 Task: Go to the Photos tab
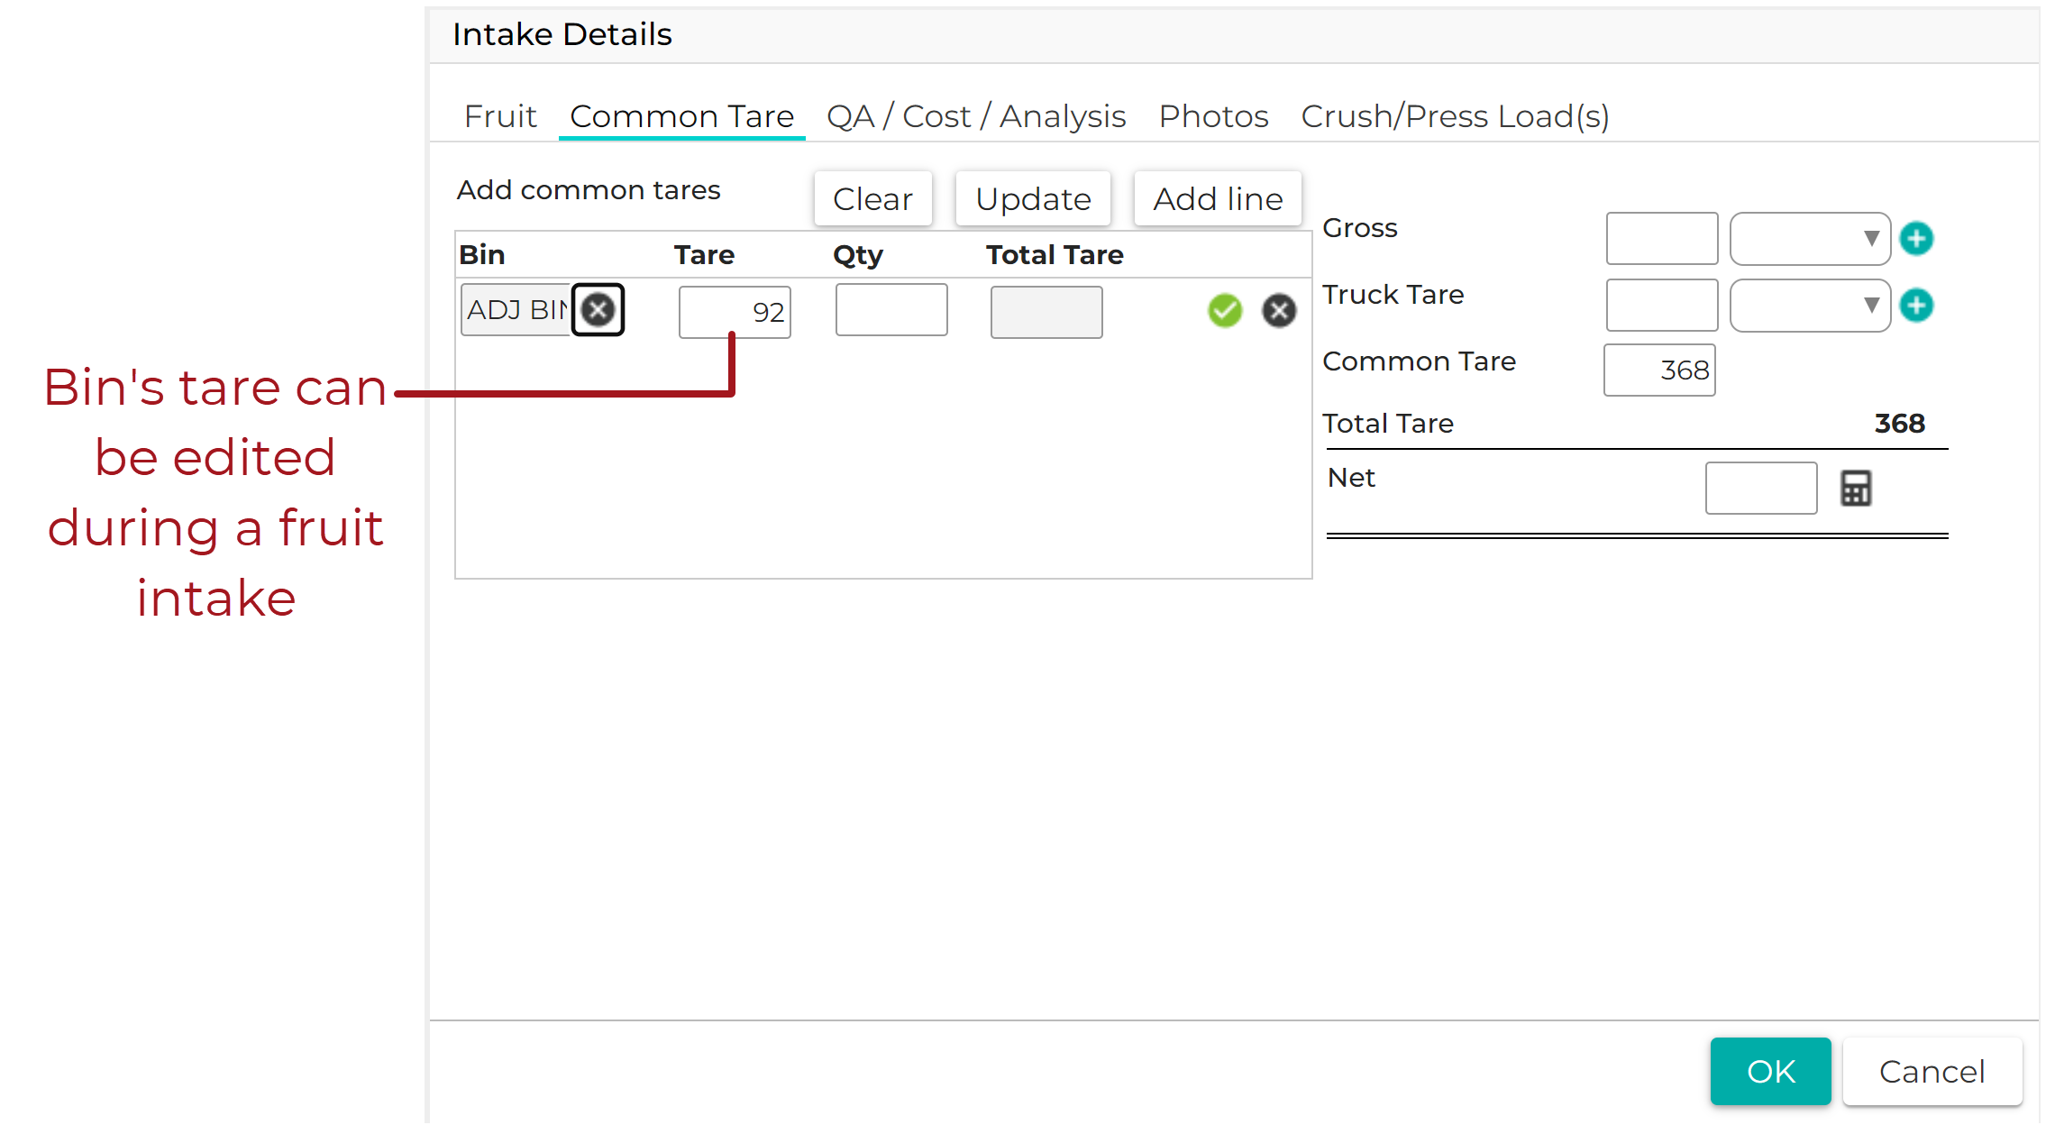pyautogui.click(x=1213, y=116)
